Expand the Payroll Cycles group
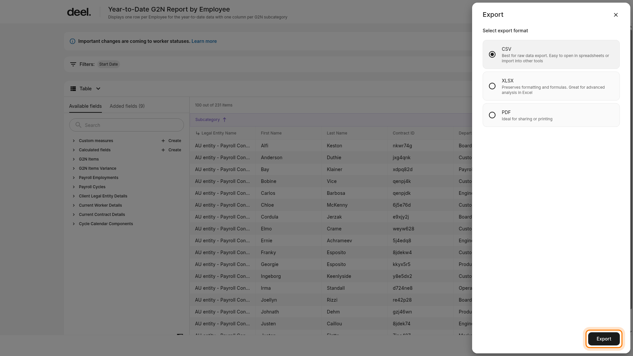 [74, 187]
